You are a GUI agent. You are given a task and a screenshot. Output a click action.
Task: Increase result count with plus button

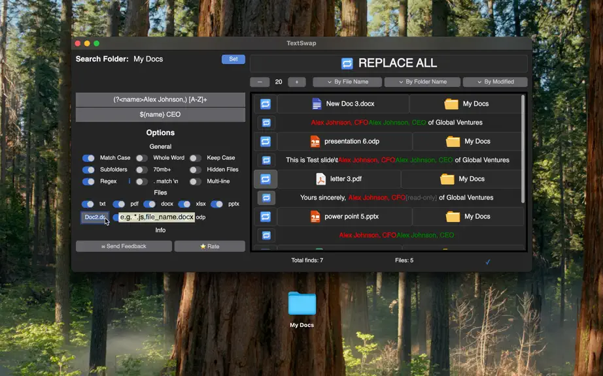coord(296,82)
